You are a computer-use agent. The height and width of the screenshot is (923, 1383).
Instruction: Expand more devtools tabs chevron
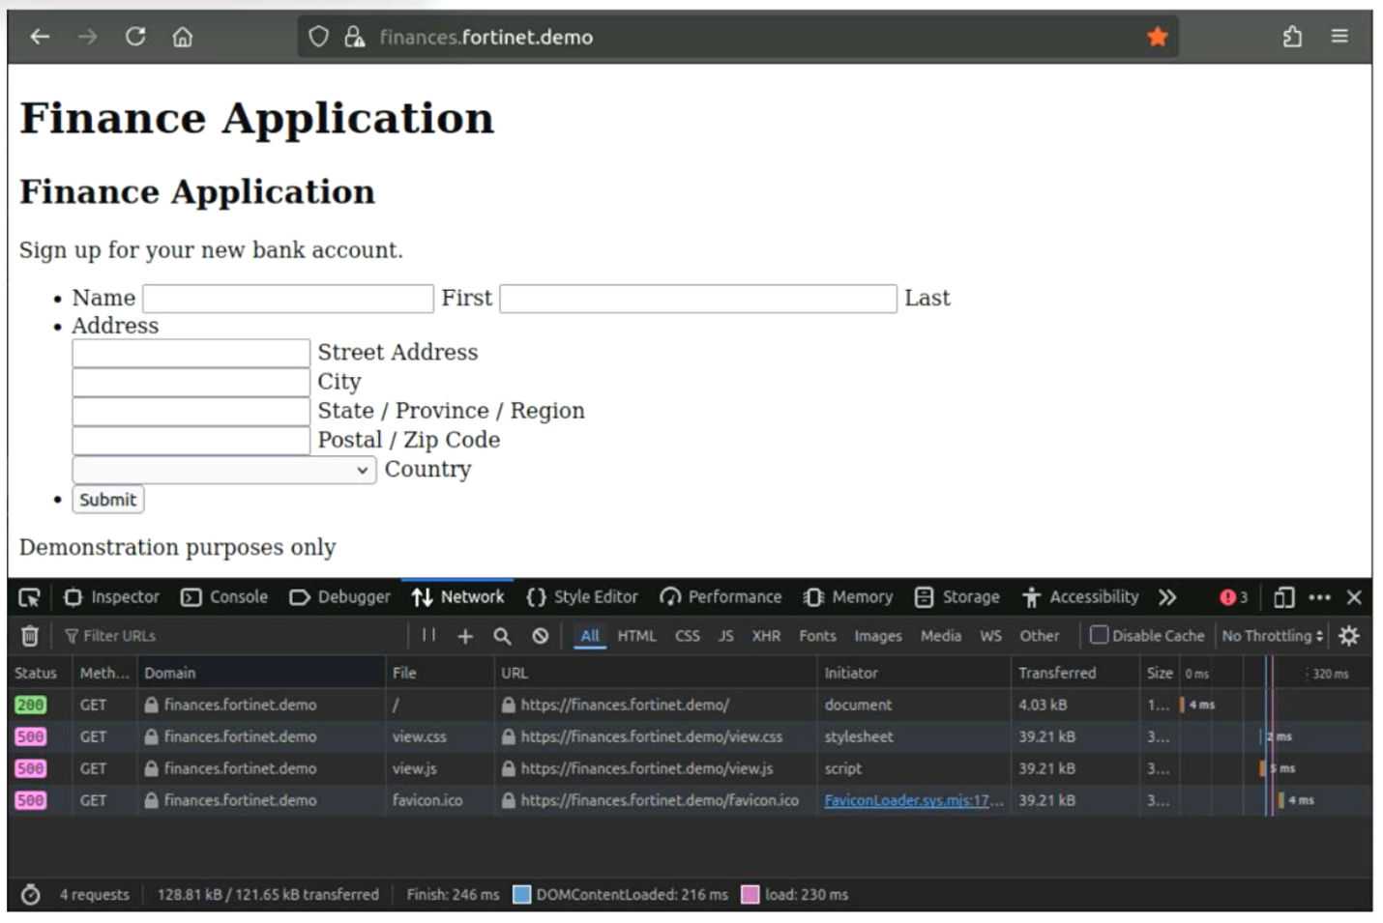point(1167,597)
